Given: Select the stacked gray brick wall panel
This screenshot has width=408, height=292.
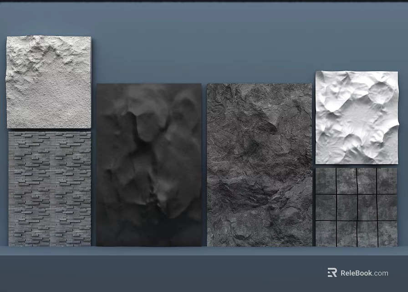Looking at the screenshot, I should click(50, 189).
